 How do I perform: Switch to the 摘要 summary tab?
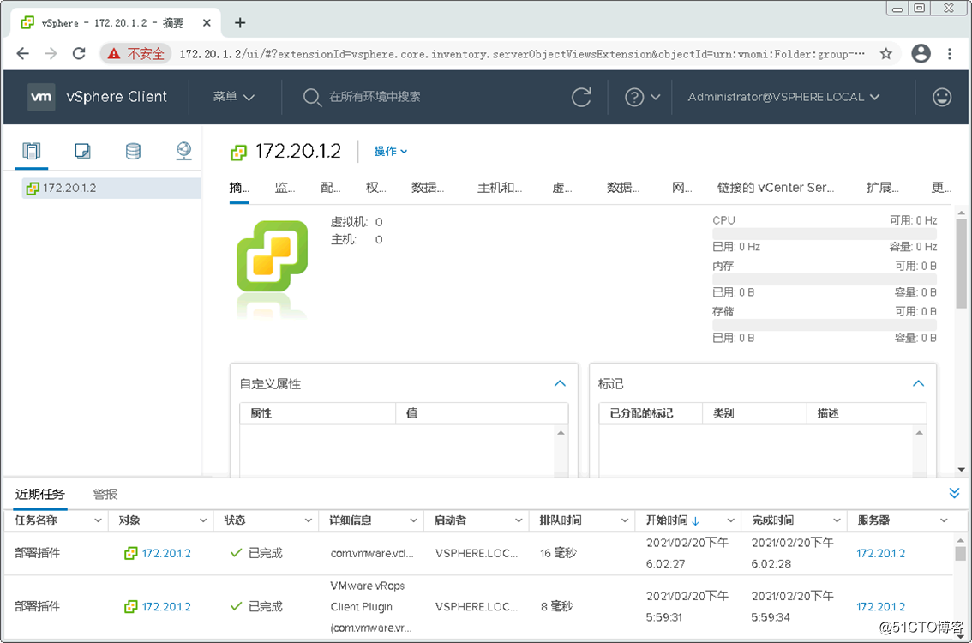(x=239, y=188)
